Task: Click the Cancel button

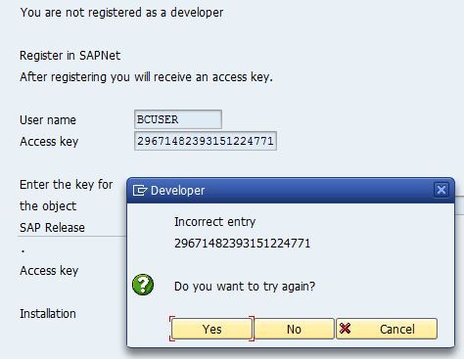Action: tap(387, 329)
